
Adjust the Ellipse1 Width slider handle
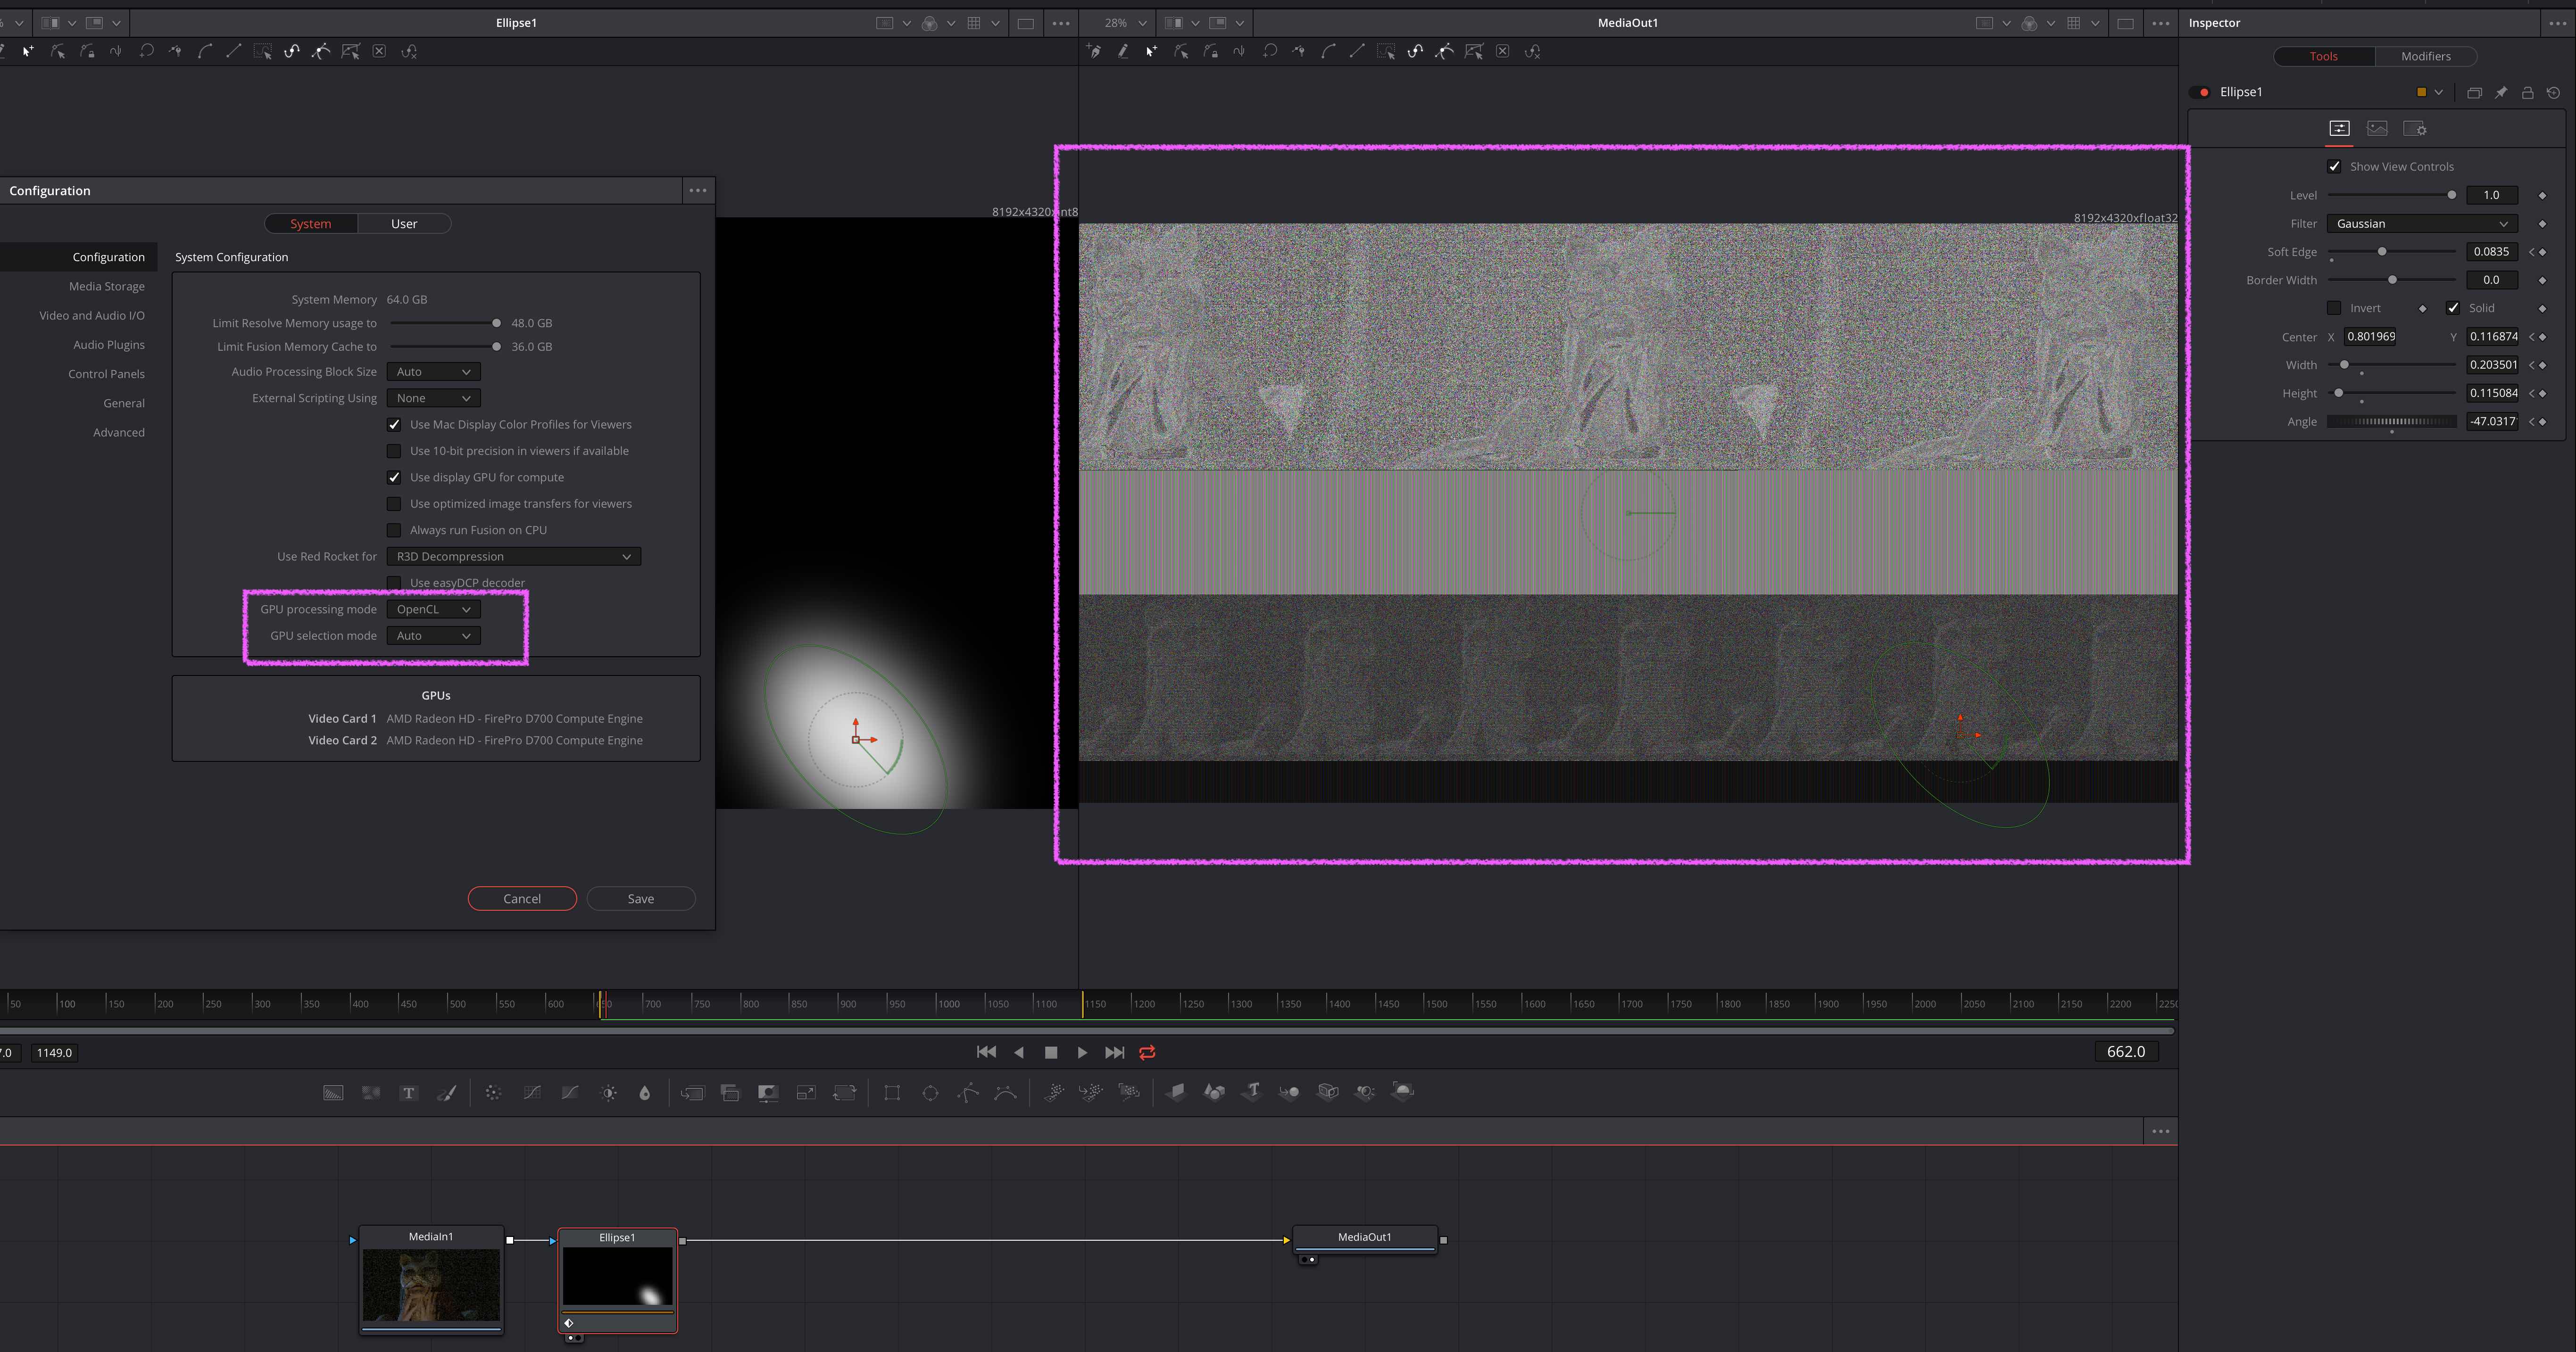[x=2344, y=365]
